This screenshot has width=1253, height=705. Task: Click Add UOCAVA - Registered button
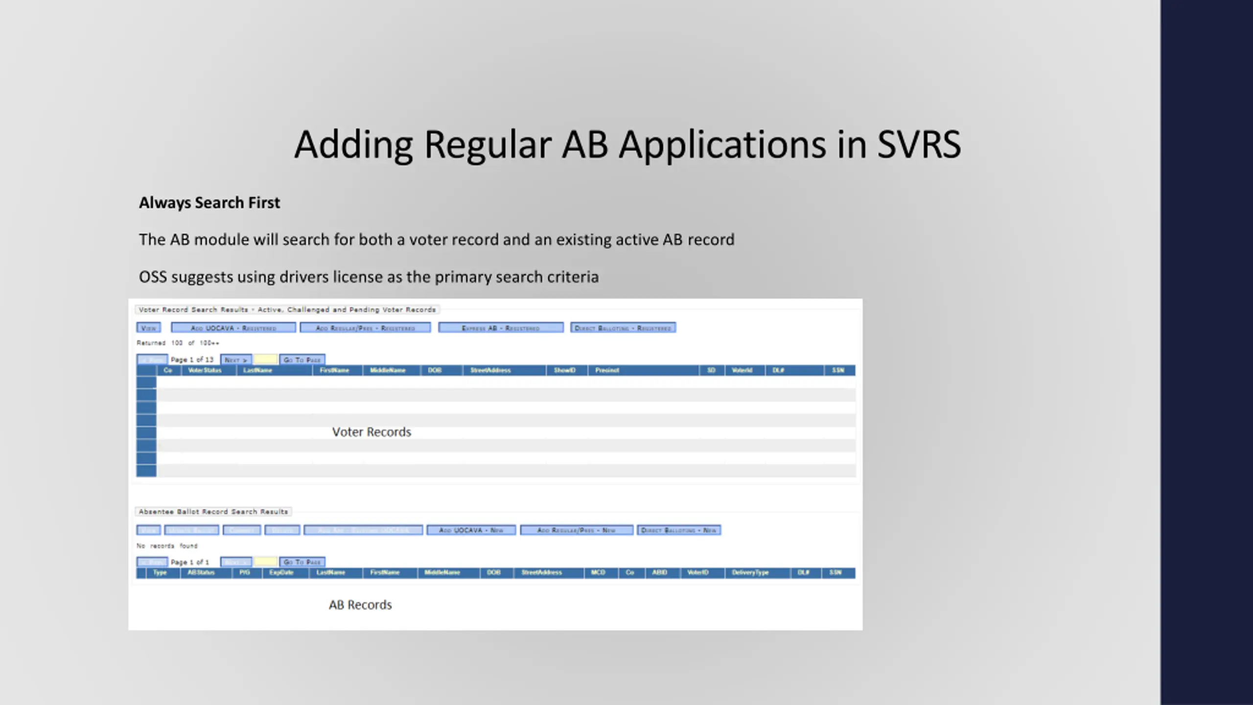(233, 328)
